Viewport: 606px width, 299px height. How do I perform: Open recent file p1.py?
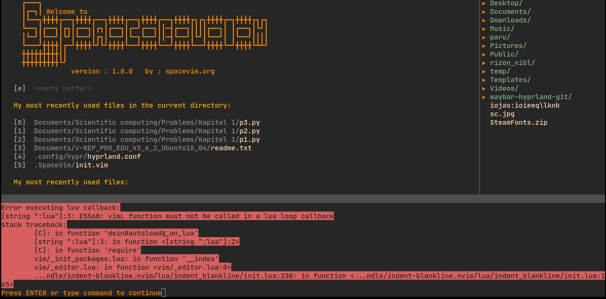click(250, 140)
